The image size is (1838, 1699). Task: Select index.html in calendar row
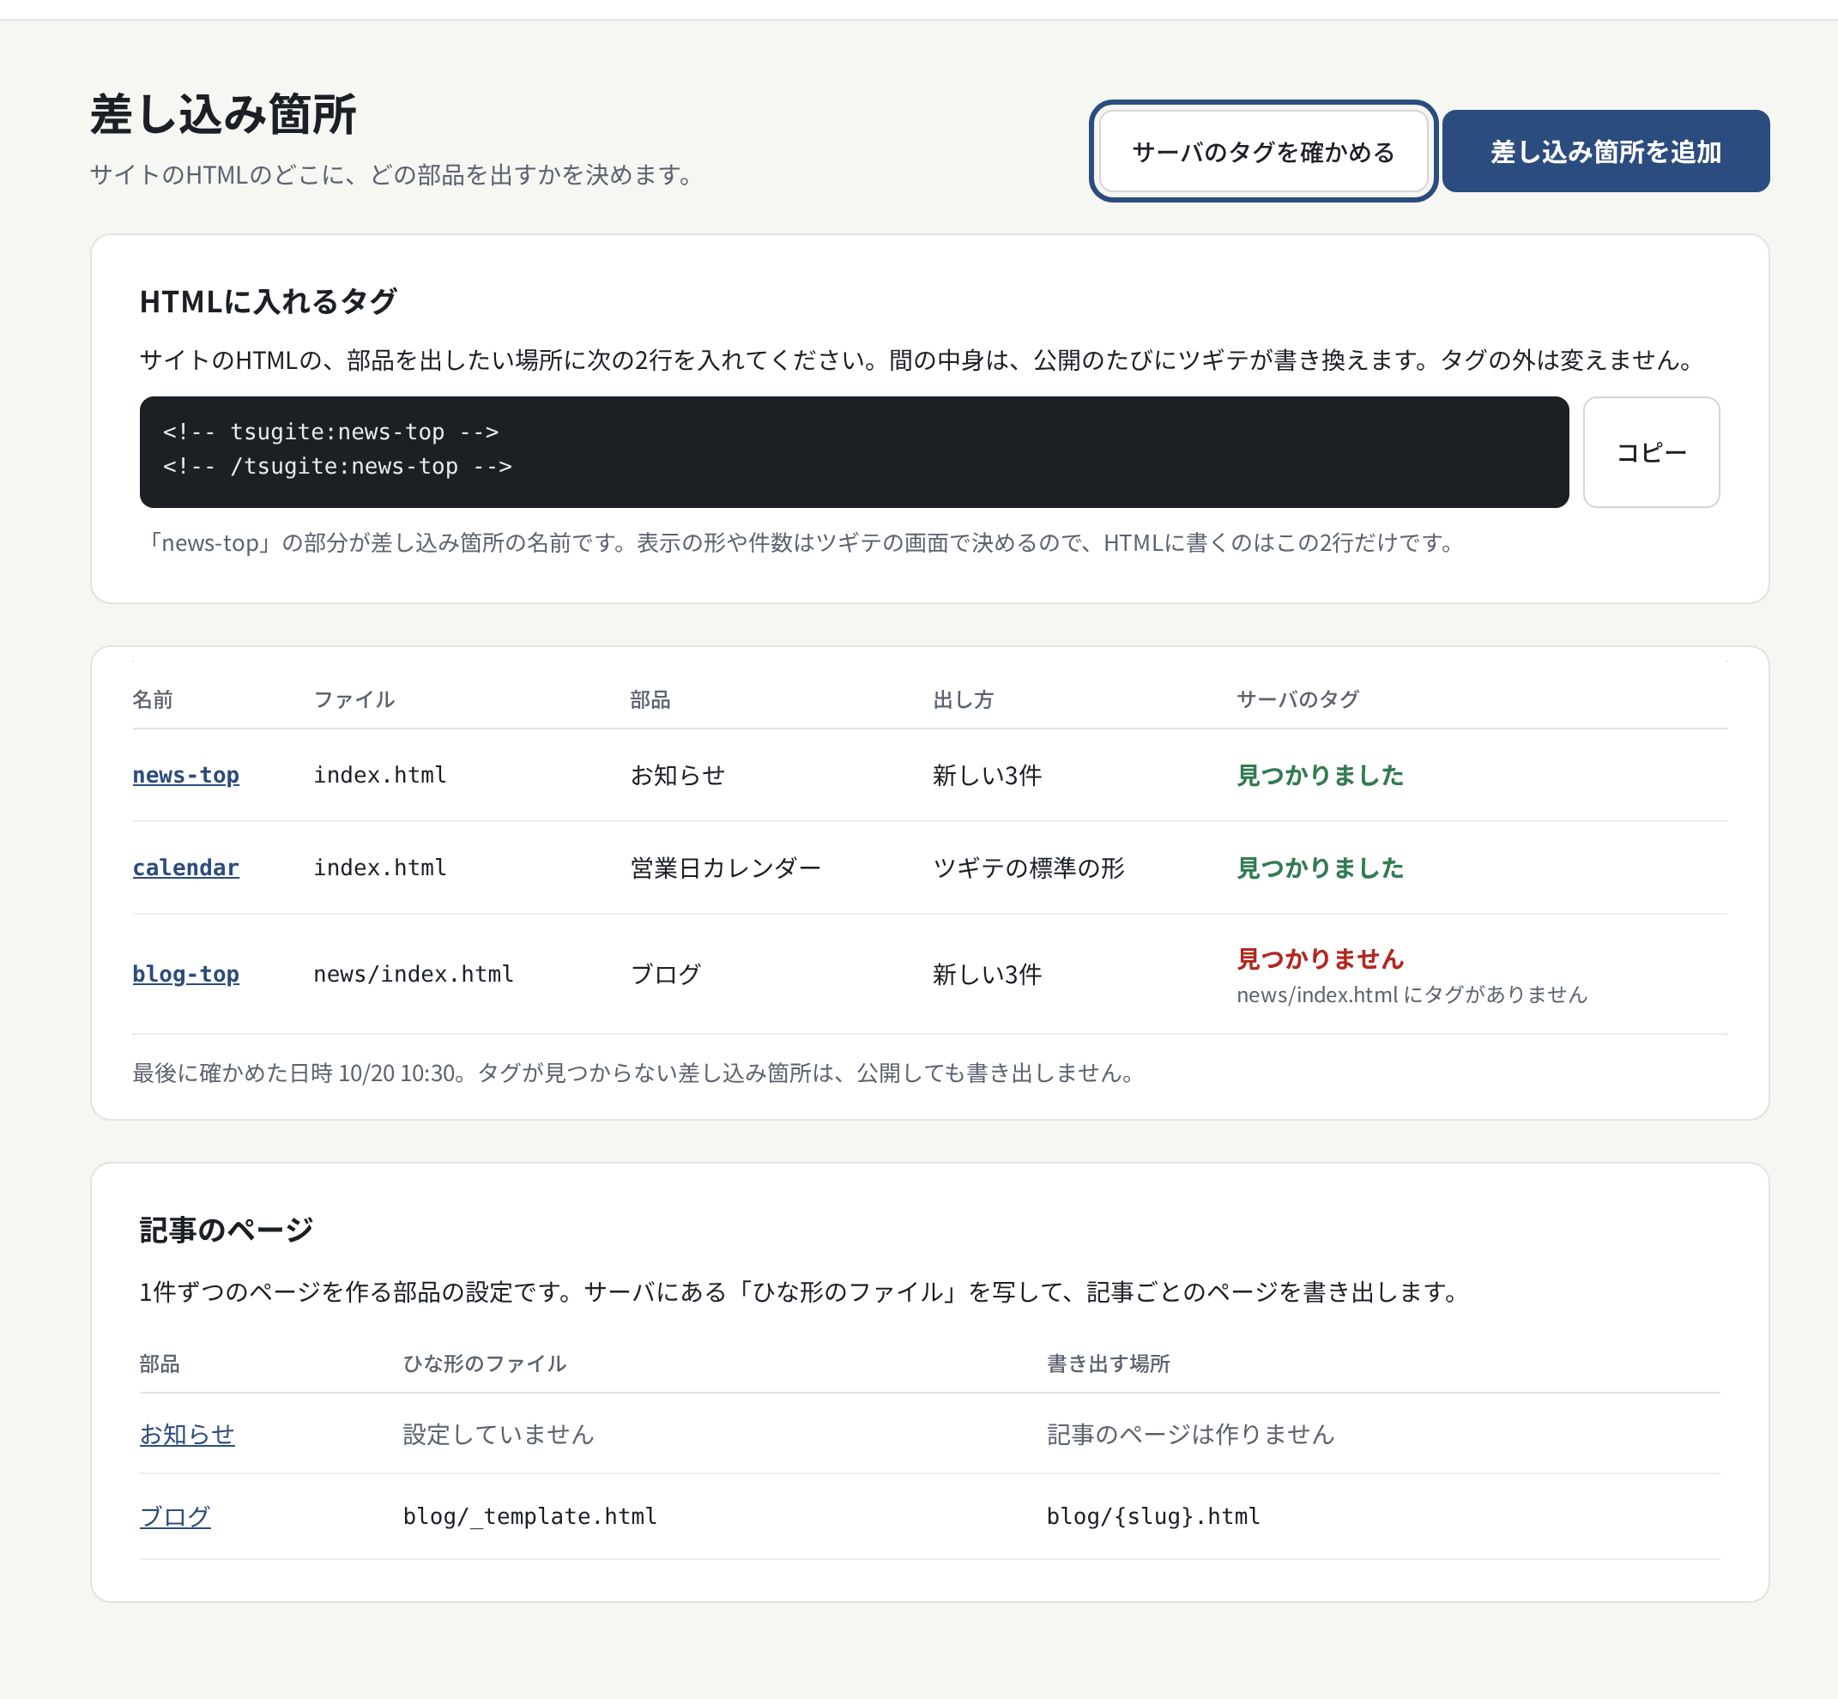pos(380,868)
